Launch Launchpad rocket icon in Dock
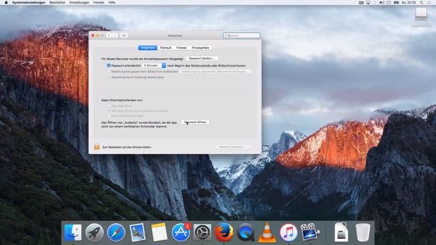Image resolution: width=436 pixels, height=245 pixels. [94, 232]
